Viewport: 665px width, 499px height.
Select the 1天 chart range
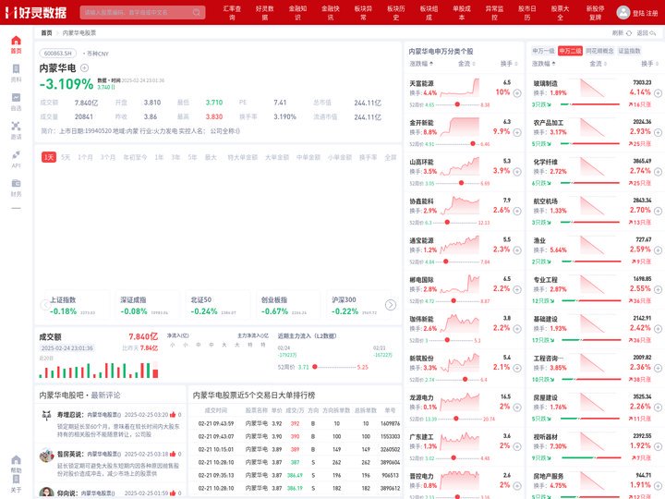[49, 157]
